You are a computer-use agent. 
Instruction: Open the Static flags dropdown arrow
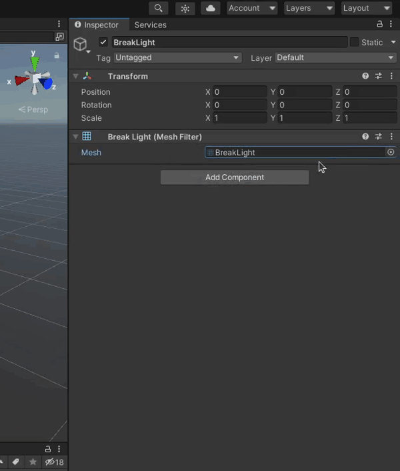(x=393, y=42)
